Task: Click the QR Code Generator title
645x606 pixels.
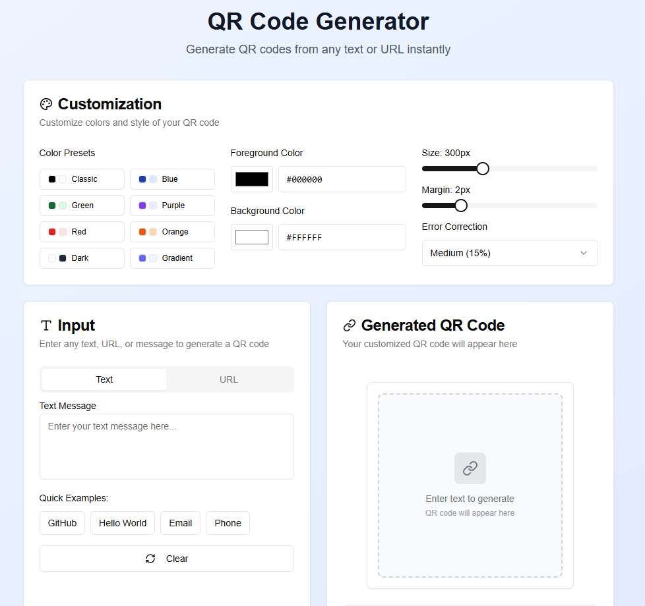Action: [319, 21]
